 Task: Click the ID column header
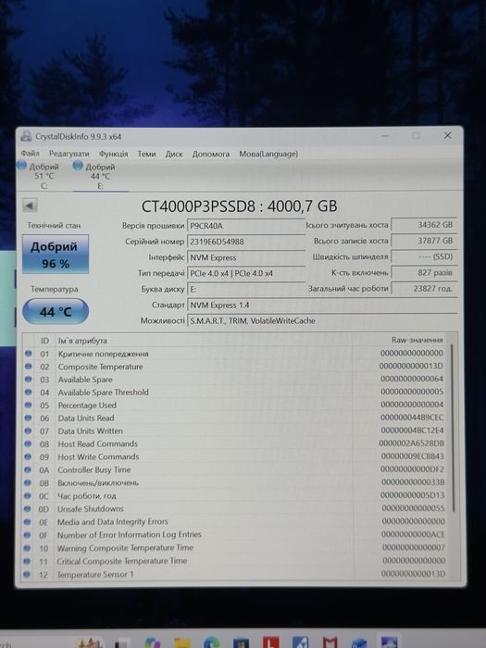[44, 341]
